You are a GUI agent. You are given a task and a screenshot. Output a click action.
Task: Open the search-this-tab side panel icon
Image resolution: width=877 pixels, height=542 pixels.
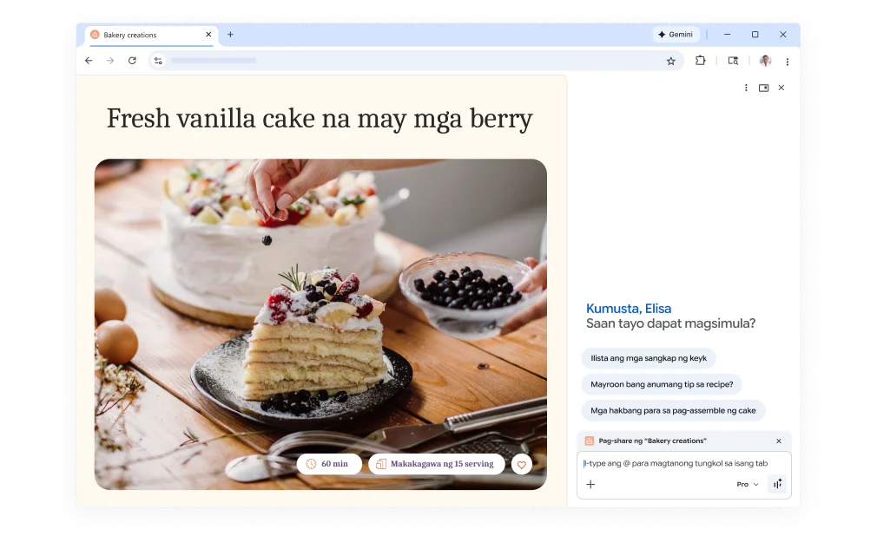[733, 61]
